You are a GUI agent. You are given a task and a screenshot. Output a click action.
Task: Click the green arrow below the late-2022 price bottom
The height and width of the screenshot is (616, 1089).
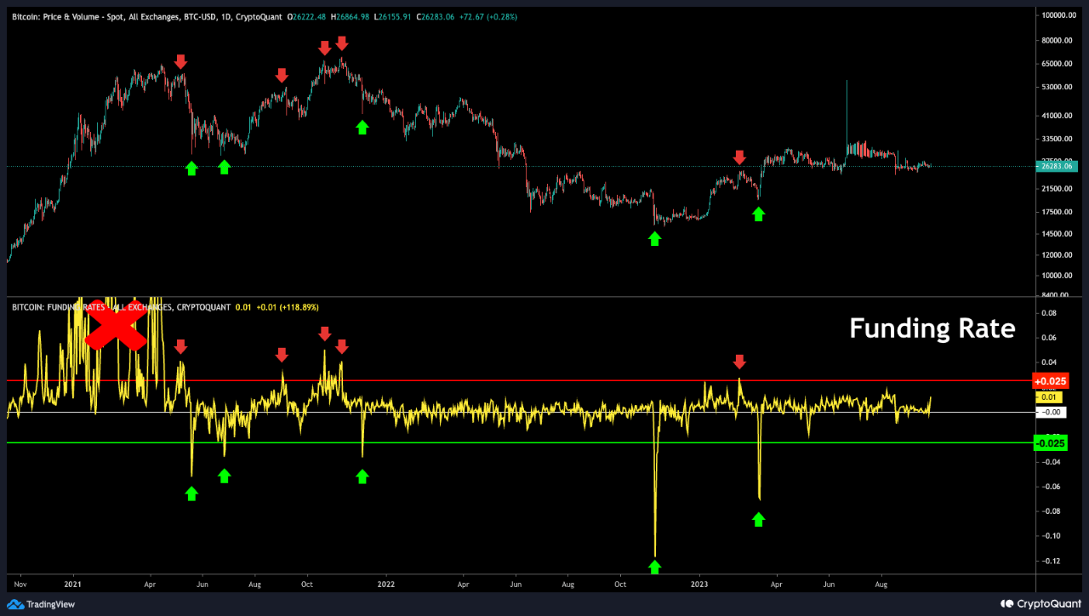[x=654, y=238]
